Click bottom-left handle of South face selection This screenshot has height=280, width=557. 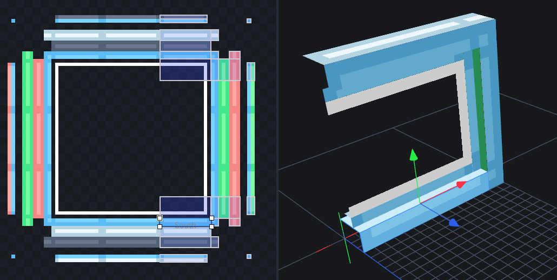(x=160, y=226)
